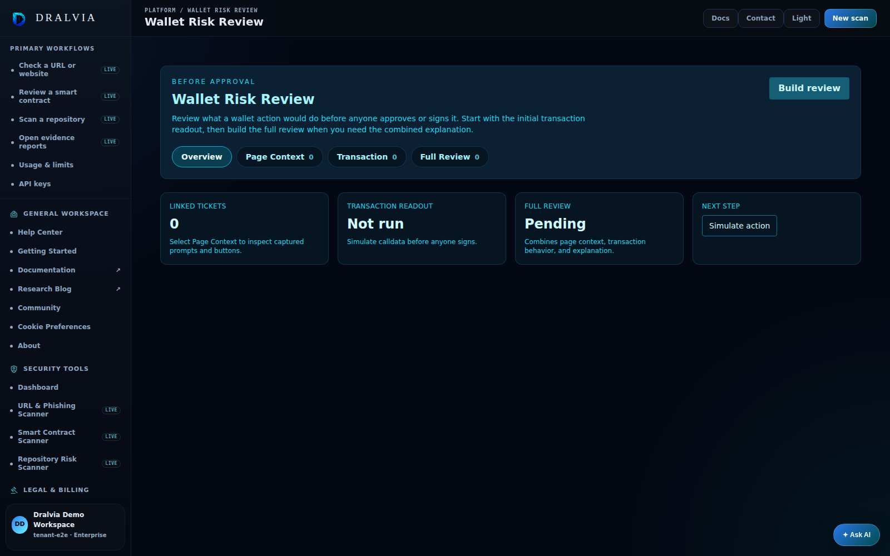The width and height of the screenshot is (890, 556).
Task: Expand the Legal & Billing section
Action: point(56,490)
